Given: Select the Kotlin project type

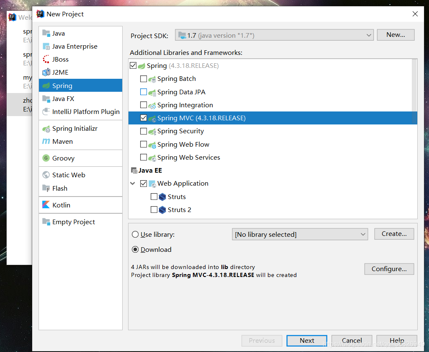Looking at the screenshot, I should pos(80,205).
